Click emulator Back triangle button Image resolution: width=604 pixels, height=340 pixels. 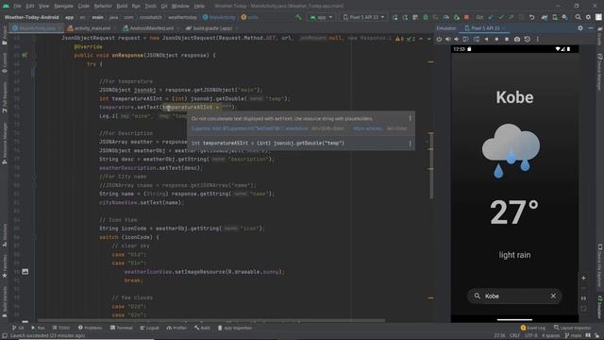487,40
